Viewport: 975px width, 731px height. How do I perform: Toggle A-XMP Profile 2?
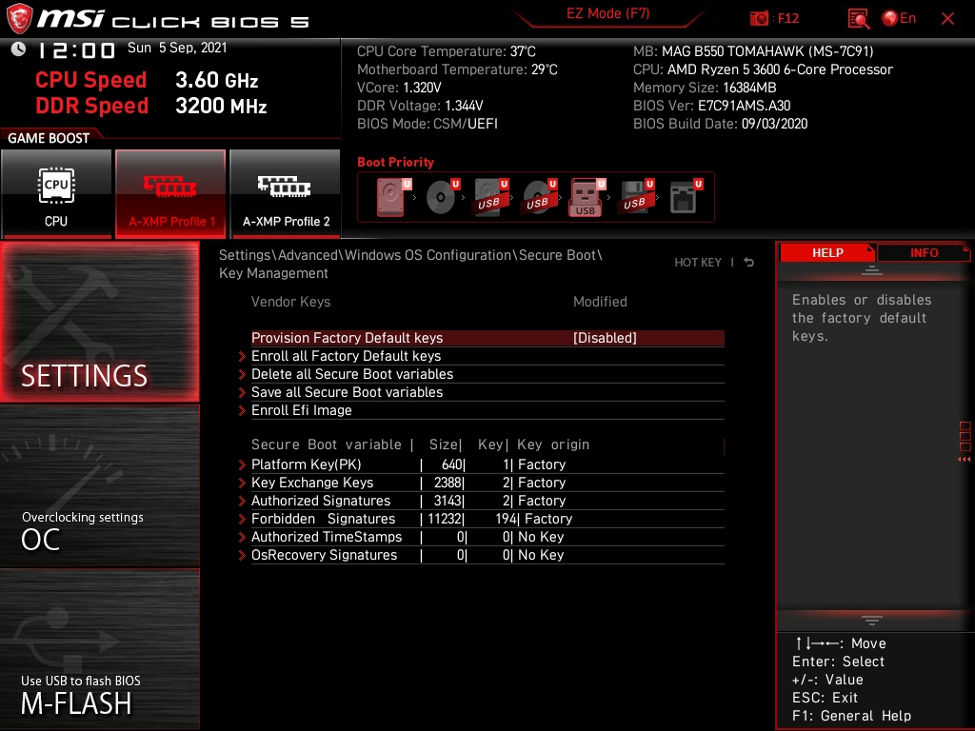point(285,194)
